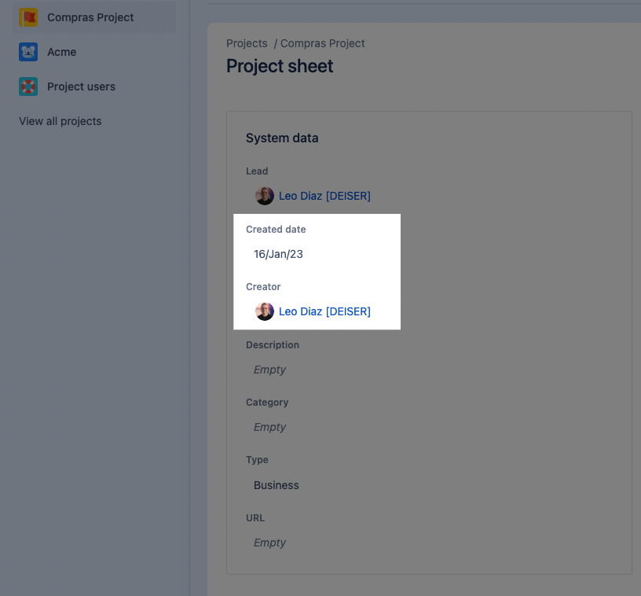Click the empty URL field

tap(269, 542)
